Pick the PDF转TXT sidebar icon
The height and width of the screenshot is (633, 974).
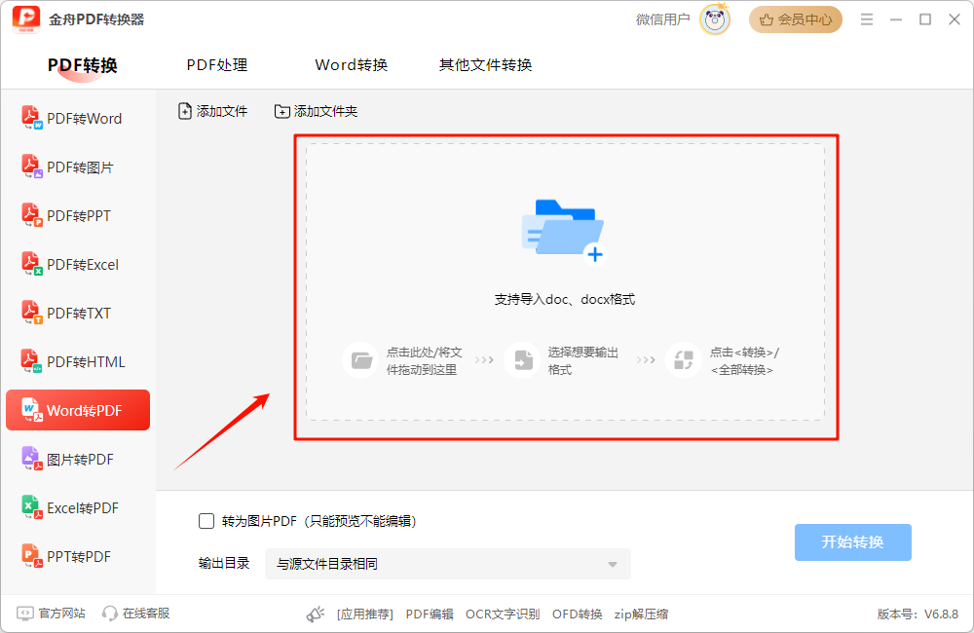pos(32,313)
